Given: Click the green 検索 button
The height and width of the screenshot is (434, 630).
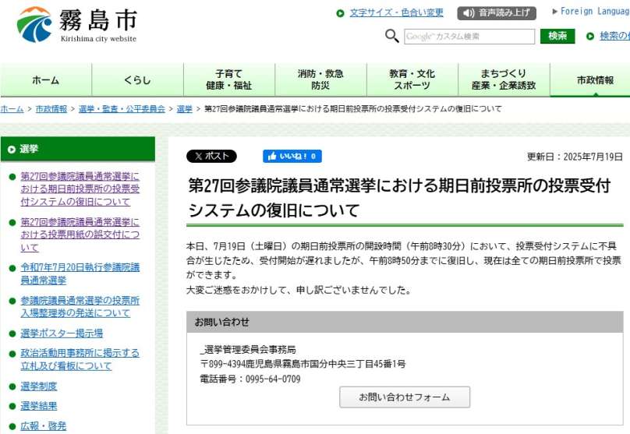Looking at the screenshot, I should [557, 36].
